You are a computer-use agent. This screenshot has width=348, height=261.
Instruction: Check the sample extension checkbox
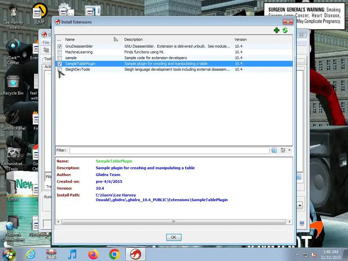coord(59,58)
